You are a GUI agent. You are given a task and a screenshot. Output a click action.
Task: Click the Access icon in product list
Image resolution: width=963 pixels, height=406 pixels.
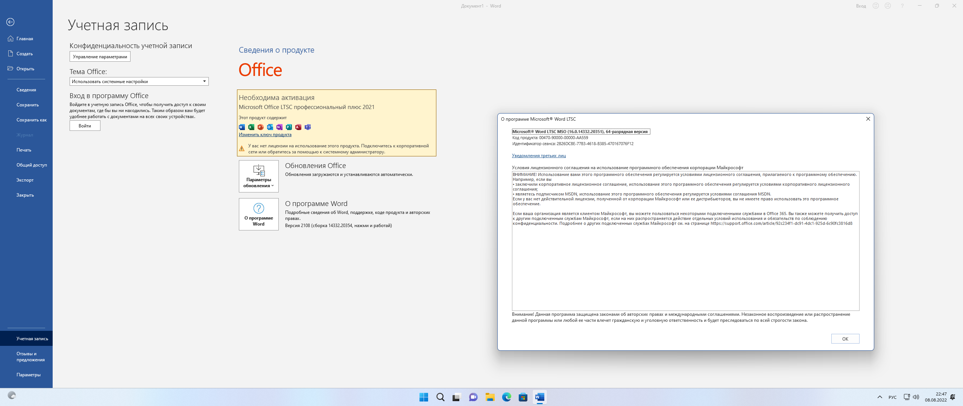point(298,127)
